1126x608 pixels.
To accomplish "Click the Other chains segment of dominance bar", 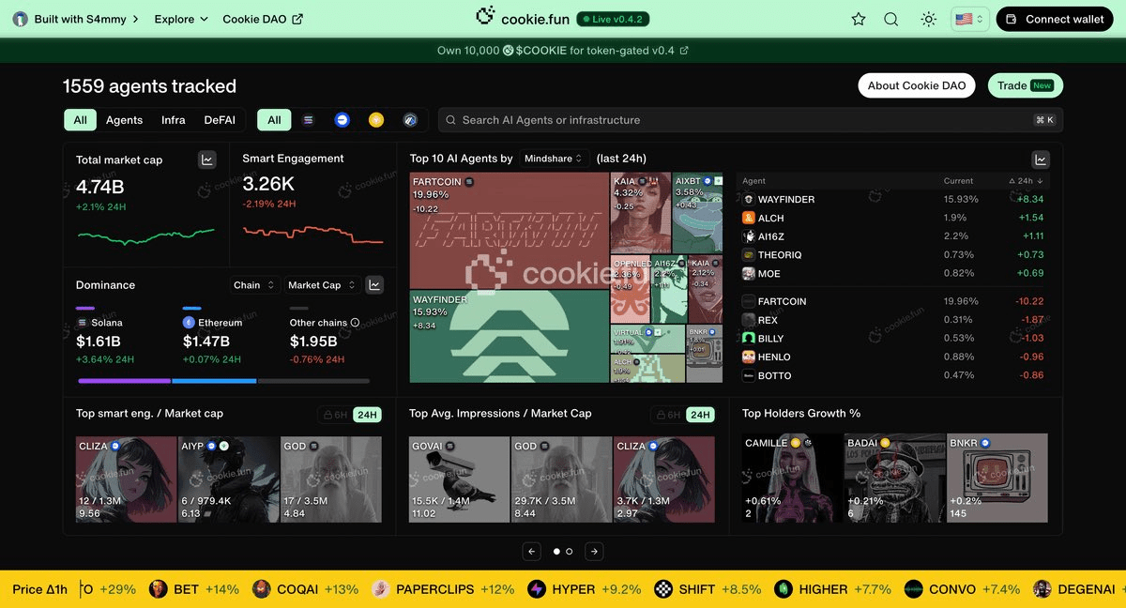I will 313,381.
